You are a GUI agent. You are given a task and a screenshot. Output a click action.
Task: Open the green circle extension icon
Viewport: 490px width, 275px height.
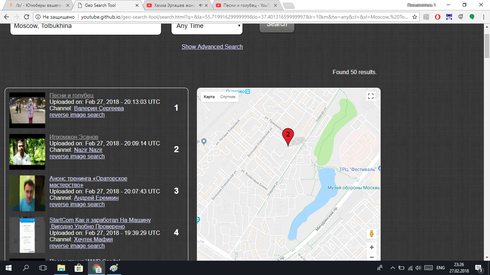coord(472,17)
